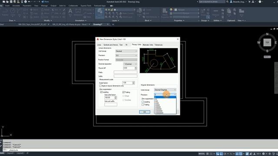Click the Text 'A' tool in Annotation panel
Image resolution: width=278 pixels, height=156 pixels.
click(x=70, y=12)
